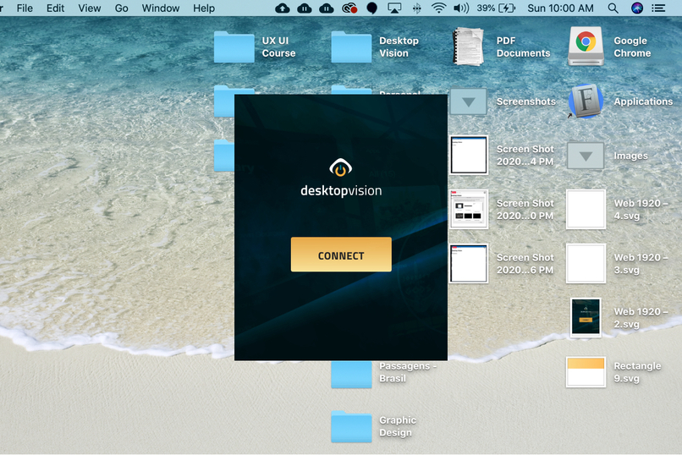Select the Web 1920 – 2.svg thumbnail

(586, 318)
